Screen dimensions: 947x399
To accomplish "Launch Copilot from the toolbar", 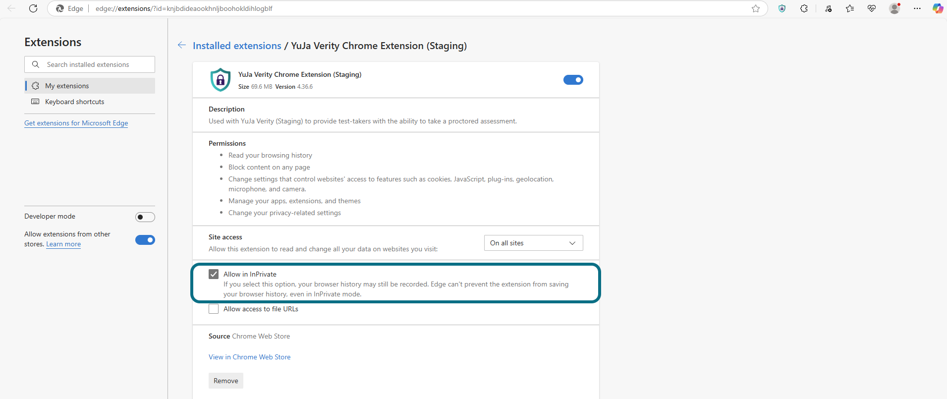I will click(x=938, y=8).
